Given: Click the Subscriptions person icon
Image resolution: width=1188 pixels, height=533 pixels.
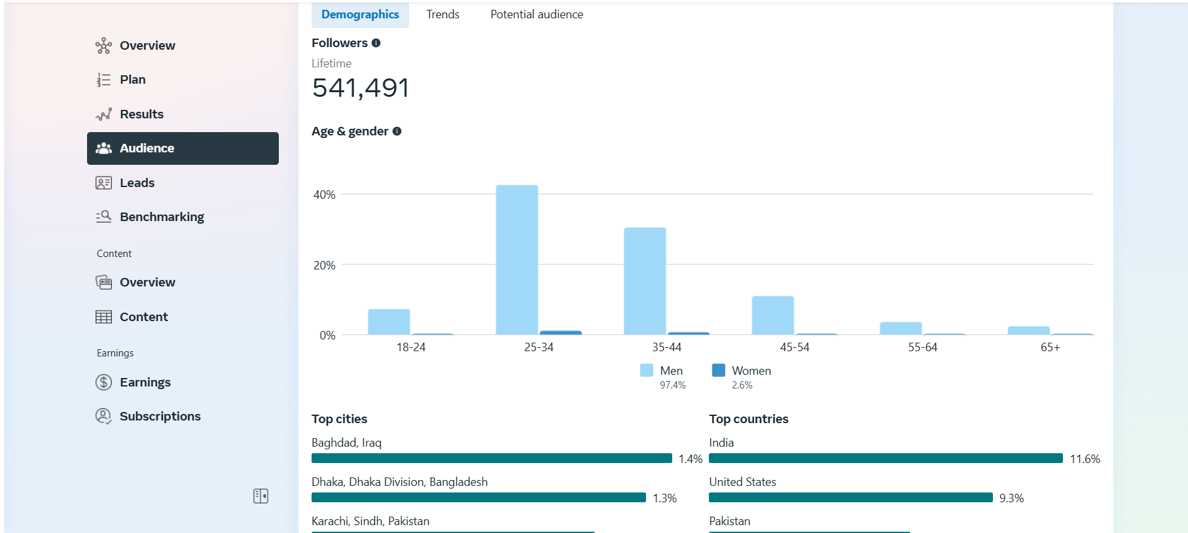Looking at the screenshot, I should click(x=103, y=417).
